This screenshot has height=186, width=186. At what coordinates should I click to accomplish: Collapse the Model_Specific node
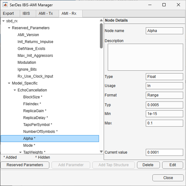coord(9,83)
